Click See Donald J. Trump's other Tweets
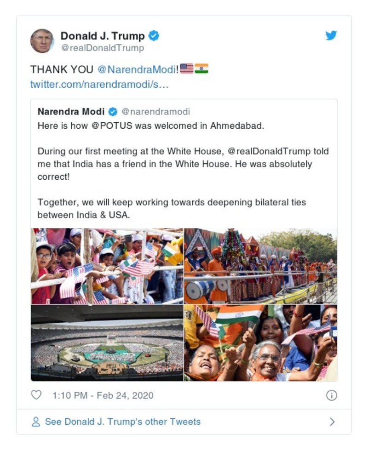This screenshot has height=451, width=368. coord(122,422)
